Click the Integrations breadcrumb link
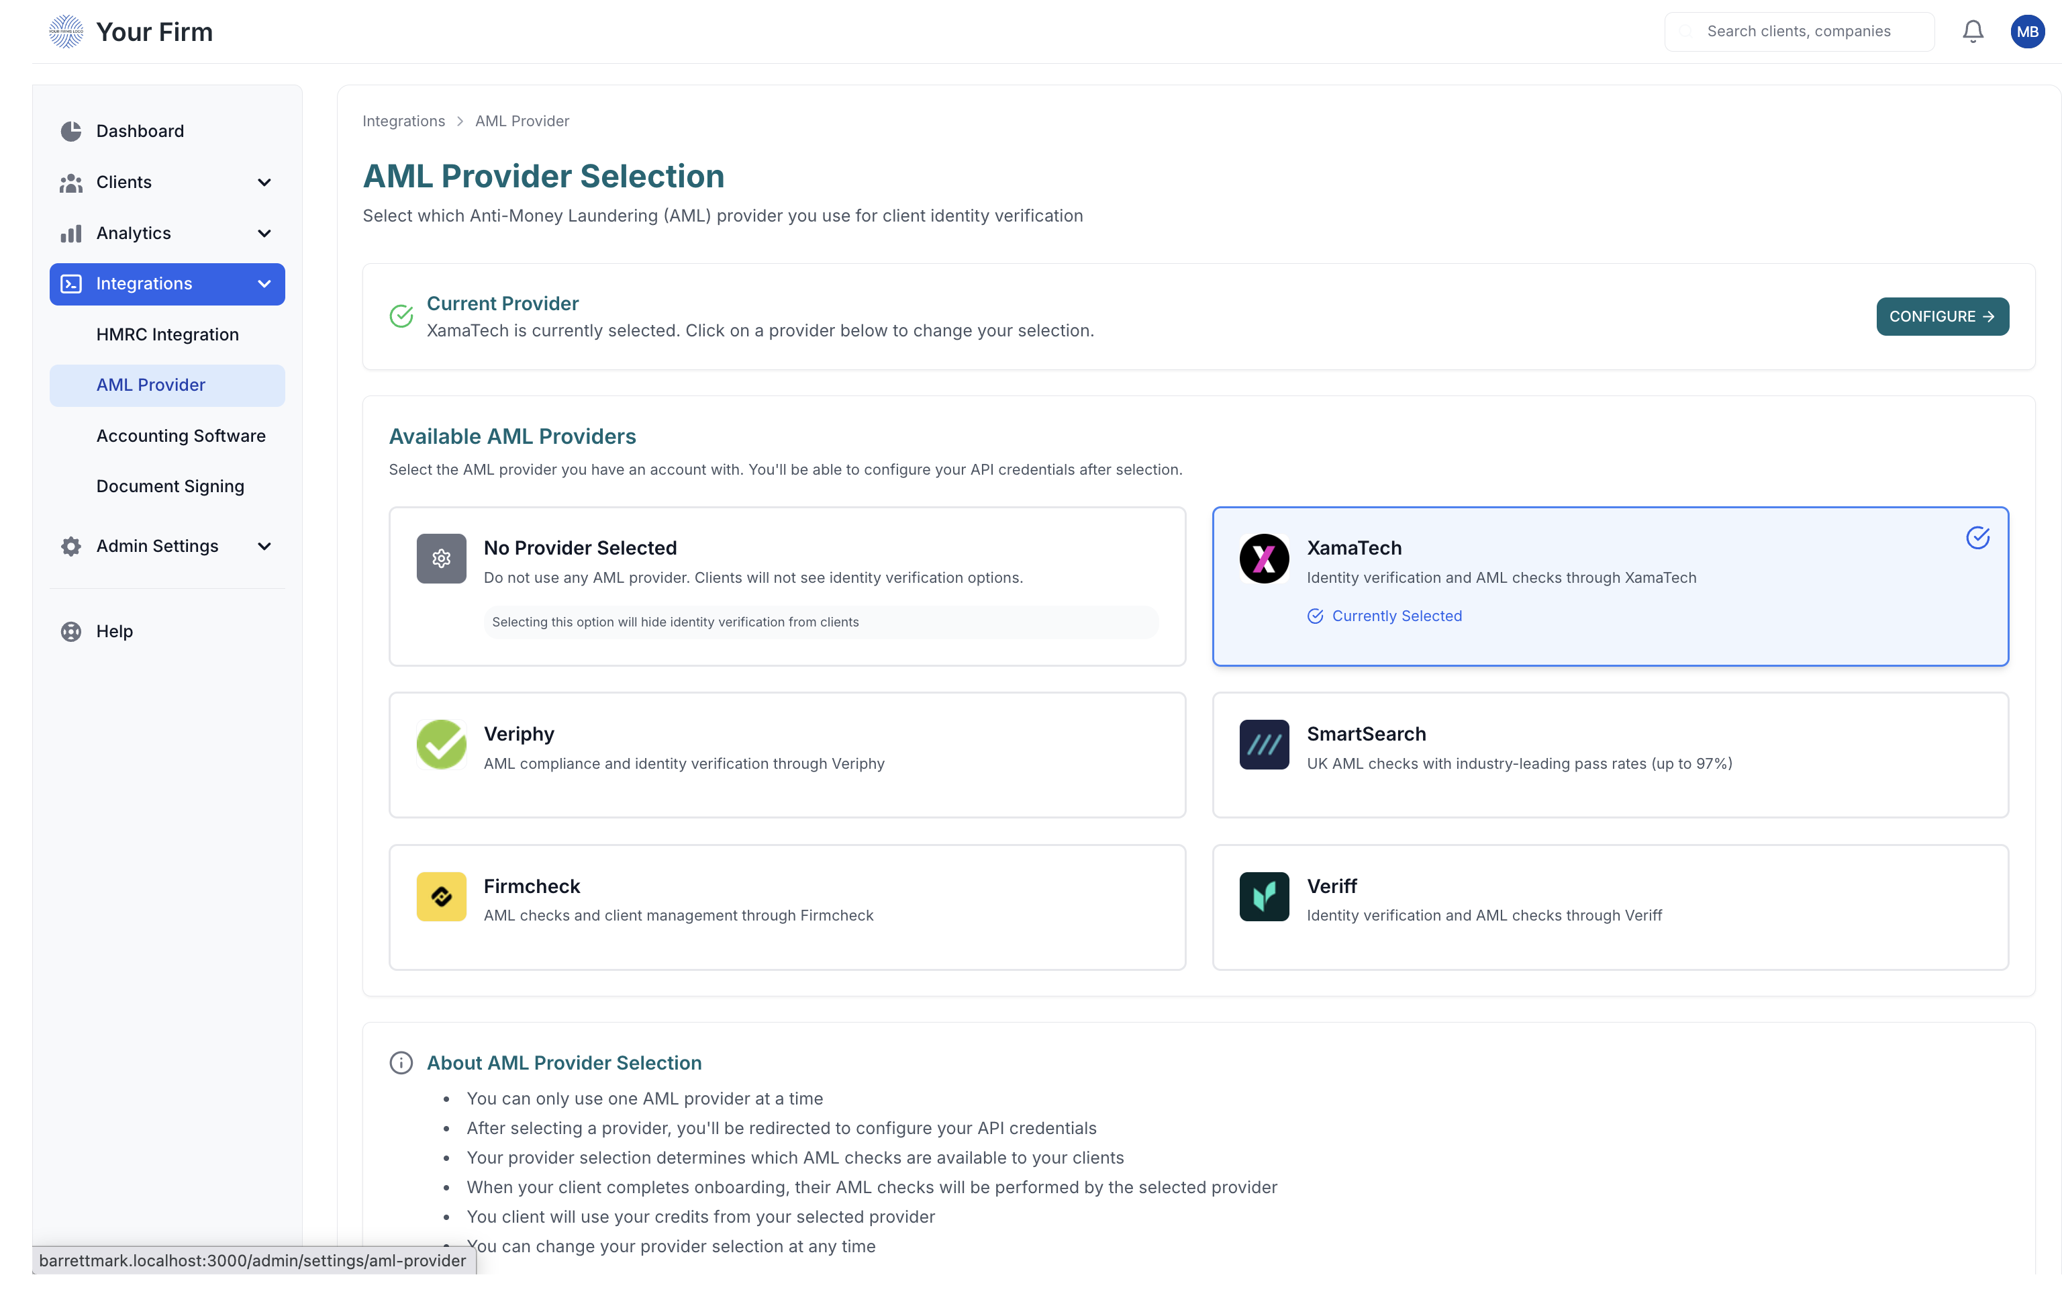 pyautogui.click(x=403, y=121)
